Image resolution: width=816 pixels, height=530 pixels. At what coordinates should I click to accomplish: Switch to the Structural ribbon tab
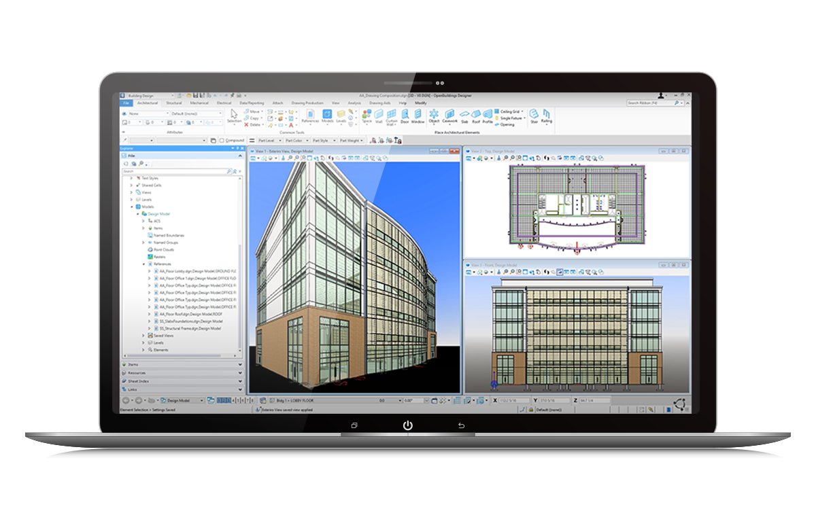point(174,103)
